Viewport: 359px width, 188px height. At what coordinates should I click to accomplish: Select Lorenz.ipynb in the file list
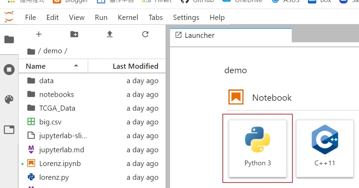click(x=60, y=164)
